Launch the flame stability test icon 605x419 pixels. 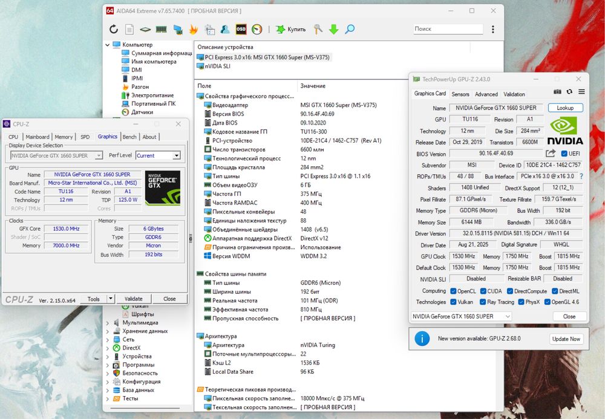click(194, 29)
